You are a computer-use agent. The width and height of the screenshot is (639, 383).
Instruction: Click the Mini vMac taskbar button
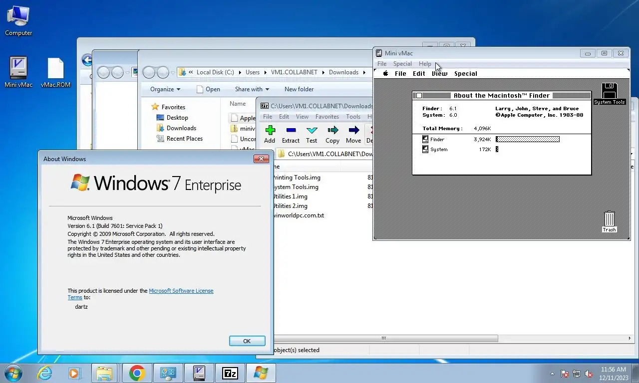[x=199, y=373]
